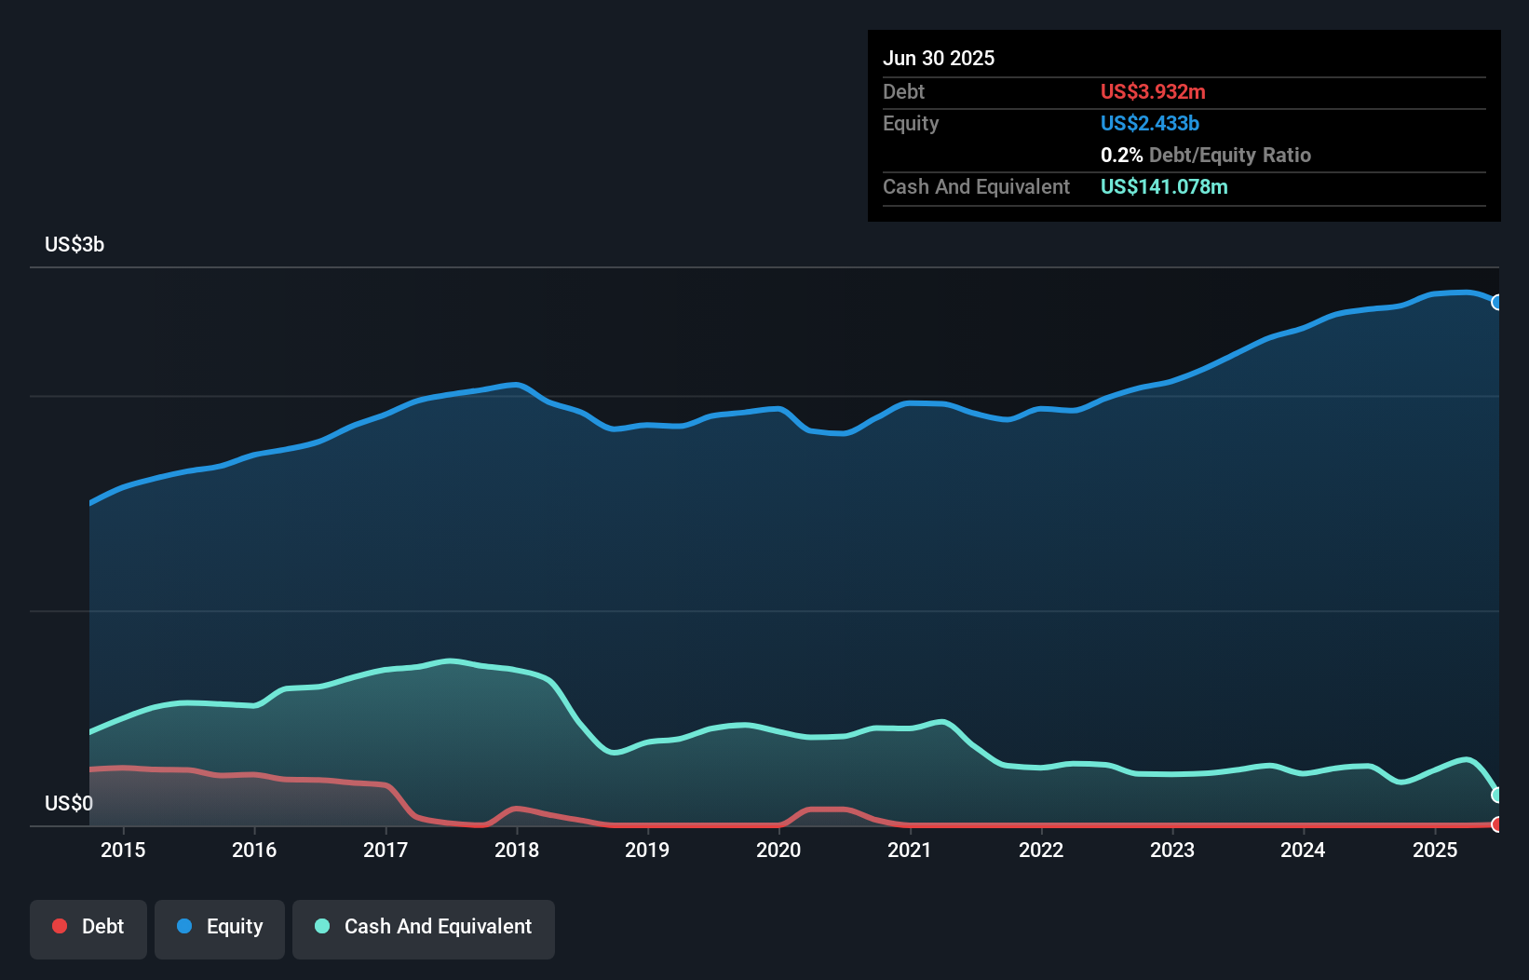Viewport: 1529px width, 980px height.
Task: Click the teal dot beside Cash And Equivalent
Action: (x=322, y=926)
